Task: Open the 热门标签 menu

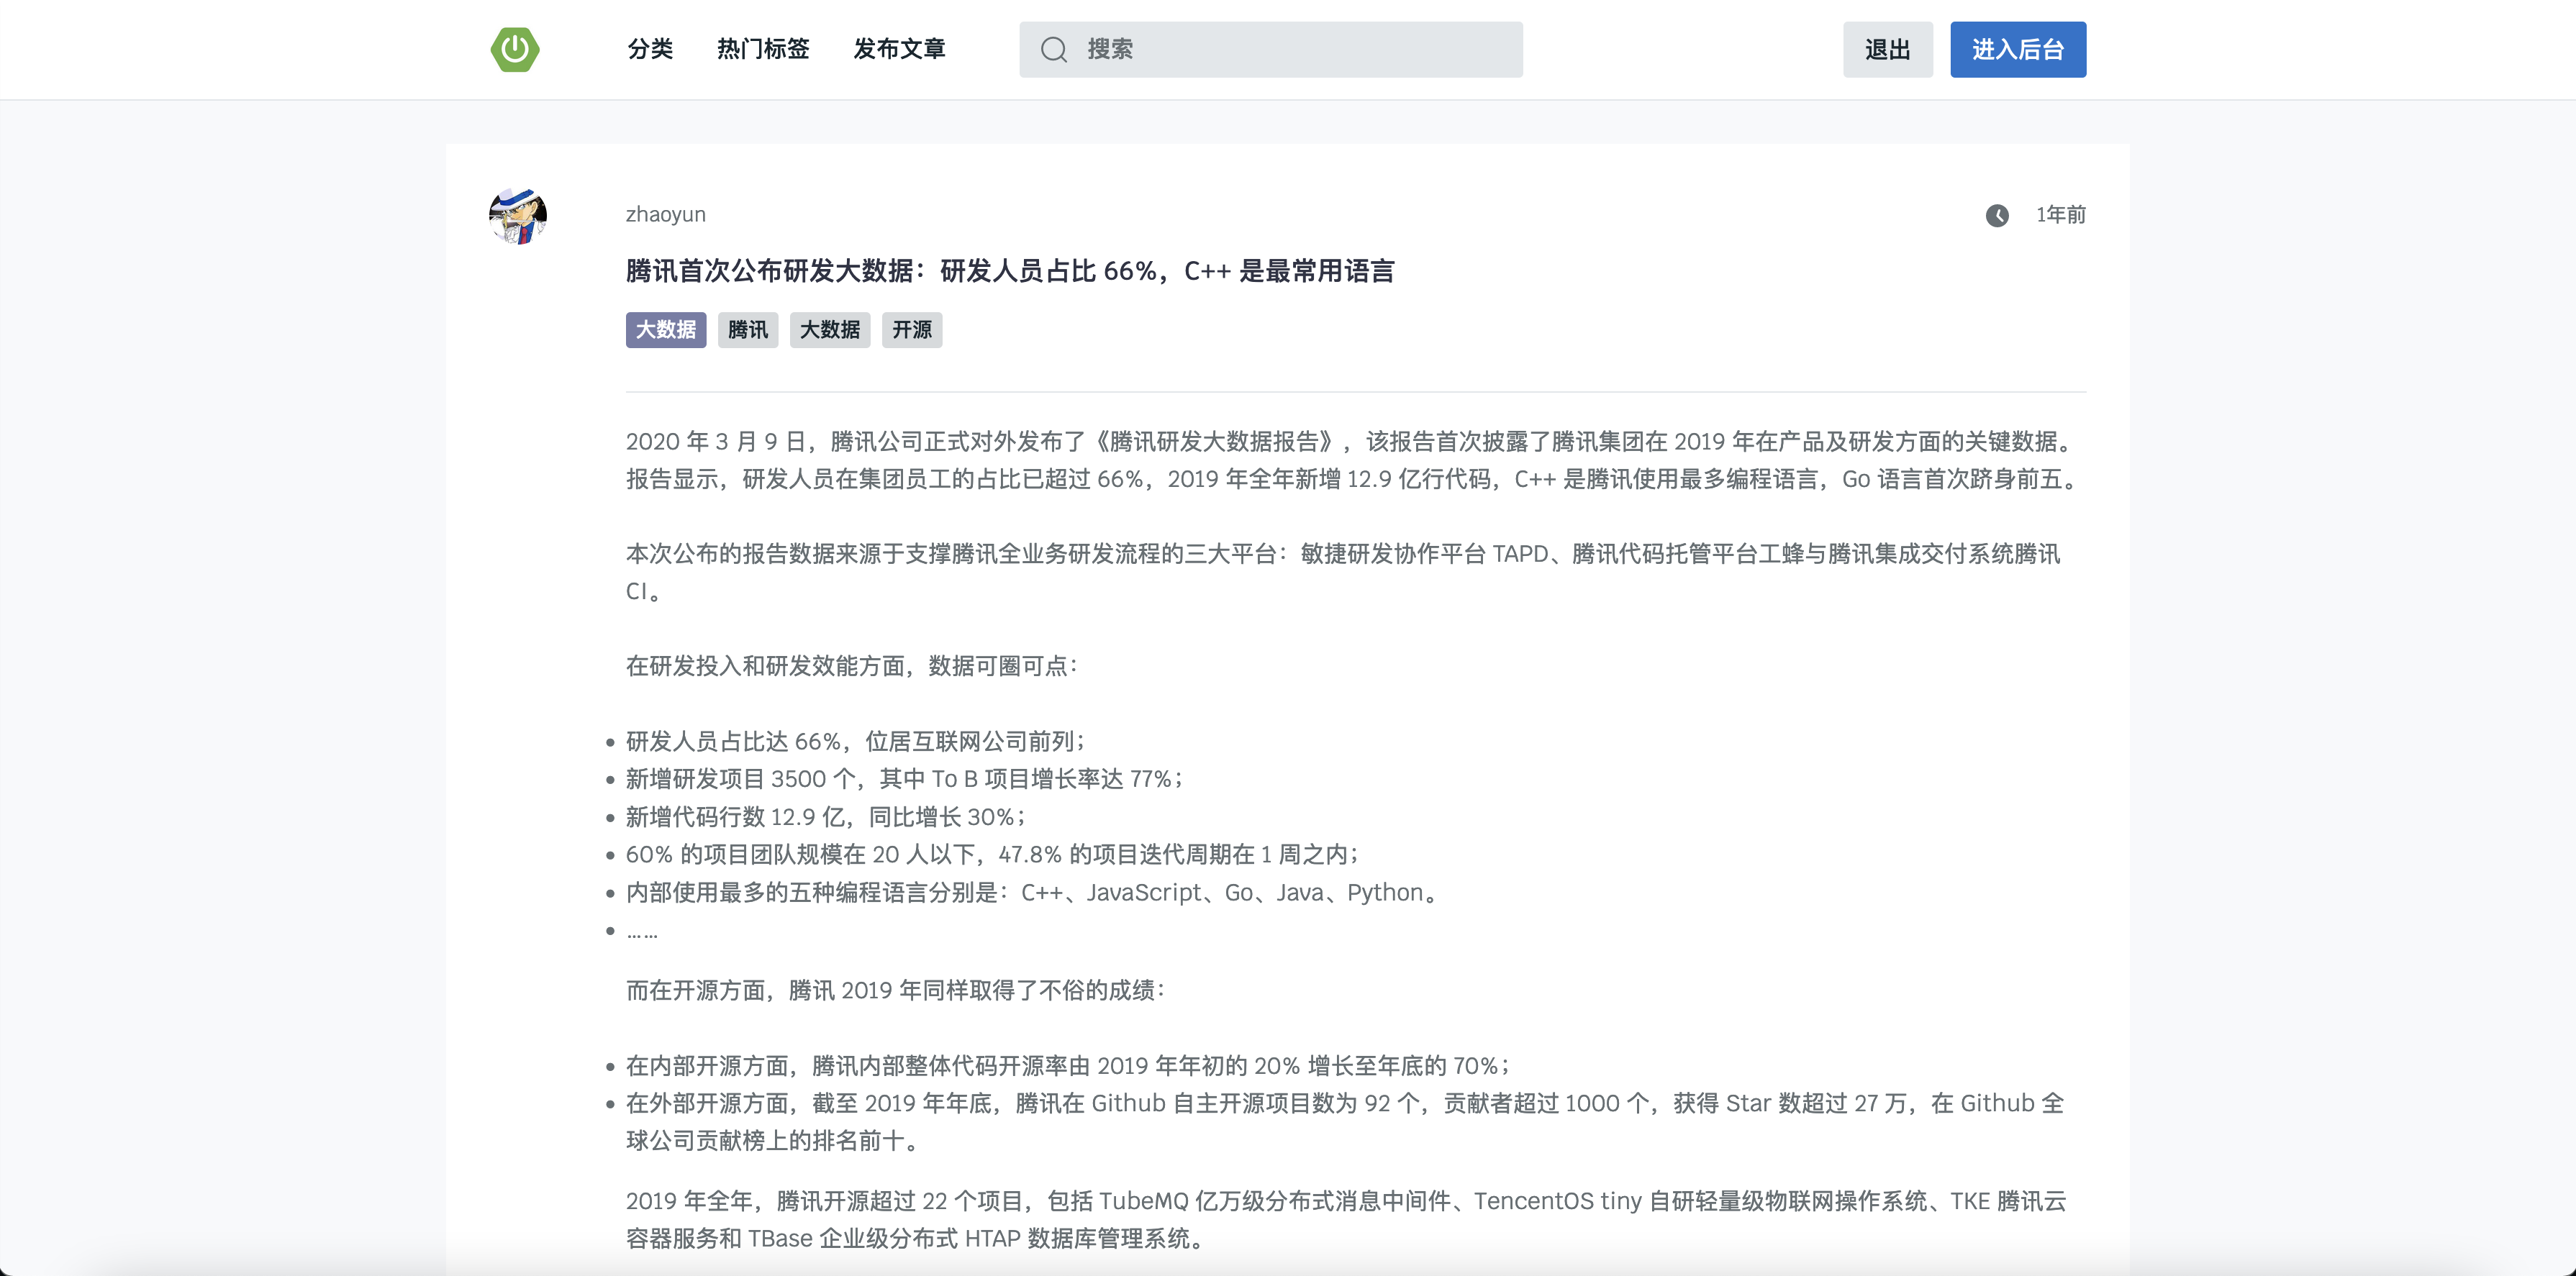Action: point(763,49)
